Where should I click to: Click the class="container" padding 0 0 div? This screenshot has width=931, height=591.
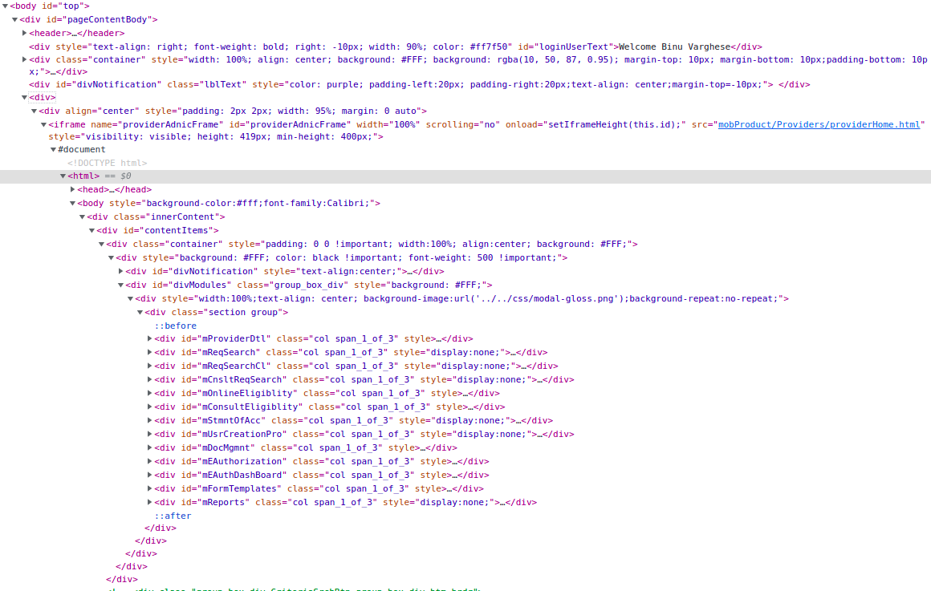[x=372, y=244]
